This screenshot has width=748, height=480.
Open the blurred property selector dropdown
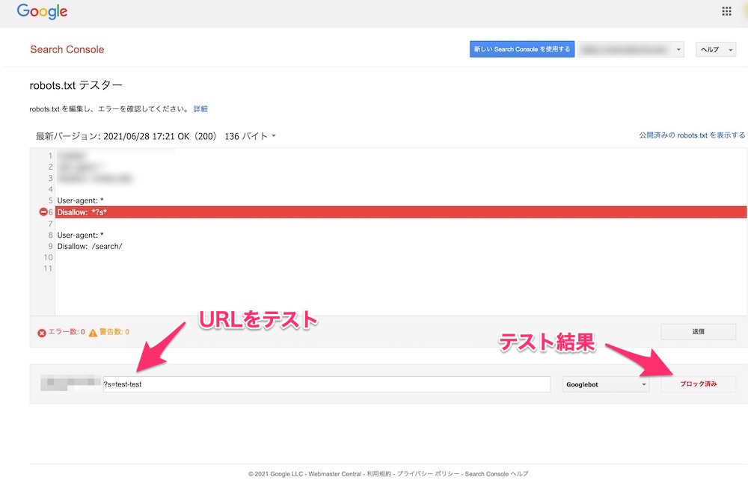631,49
